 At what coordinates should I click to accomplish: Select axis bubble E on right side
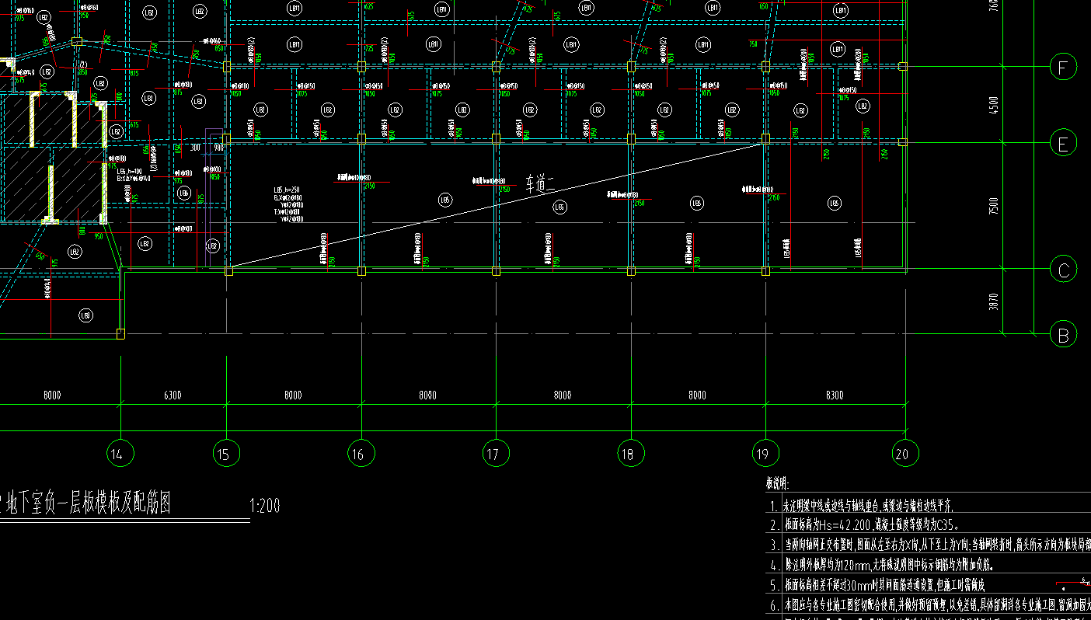click(1063, 143)
